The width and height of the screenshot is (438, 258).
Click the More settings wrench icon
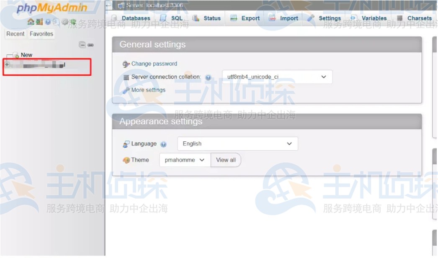(126, 90)
